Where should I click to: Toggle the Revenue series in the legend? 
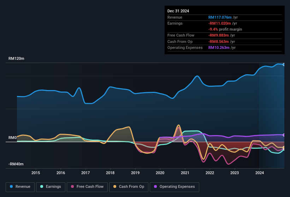click(x=20, y=187)
